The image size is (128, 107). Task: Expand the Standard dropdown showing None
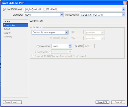click(44, 15)
